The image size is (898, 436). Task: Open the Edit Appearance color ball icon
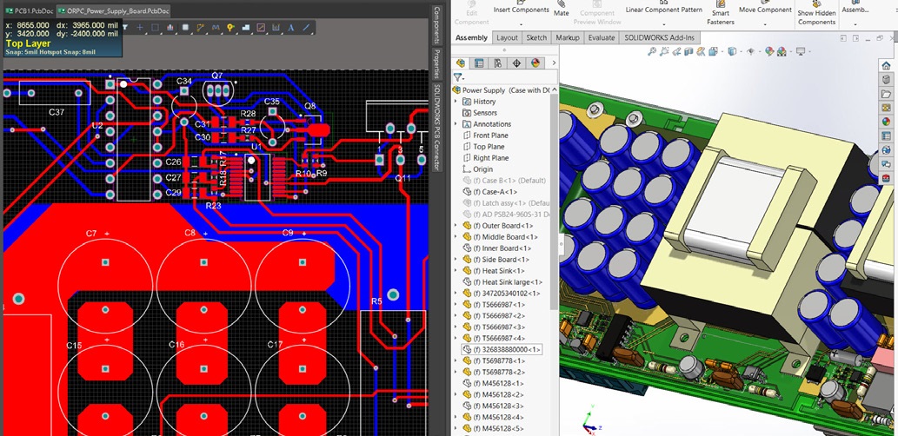(x=769, y=51)
